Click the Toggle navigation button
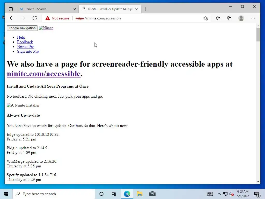Viewport: 265px width, 199px height. click(x=22, y=28)
